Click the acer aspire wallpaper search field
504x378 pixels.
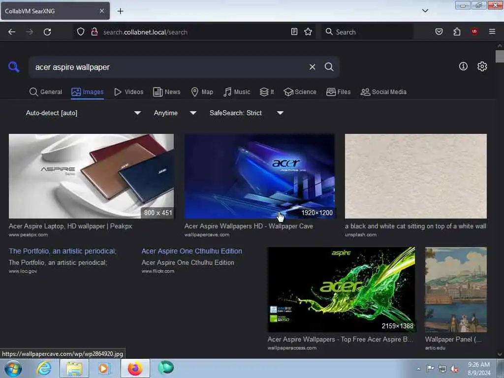(167, 67)
